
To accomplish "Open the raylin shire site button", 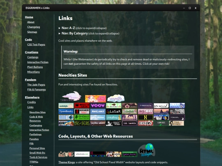I will click(x=98, y=123).
